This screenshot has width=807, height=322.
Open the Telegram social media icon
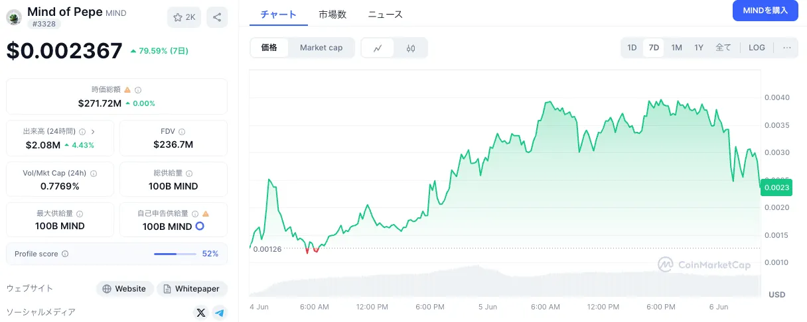coord(220,312)
